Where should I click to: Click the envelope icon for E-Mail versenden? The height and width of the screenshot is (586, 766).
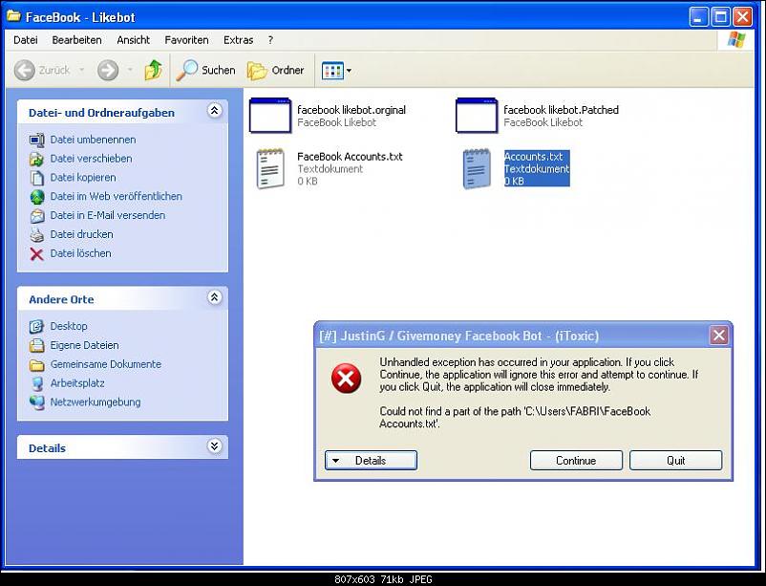pyautogui.click(x=36, y=216)
